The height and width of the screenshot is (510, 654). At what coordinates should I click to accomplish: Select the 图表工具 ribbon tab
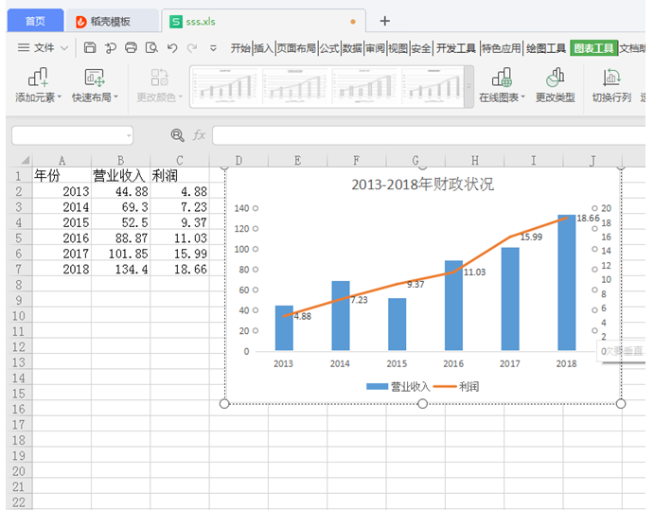click(593, 48)
